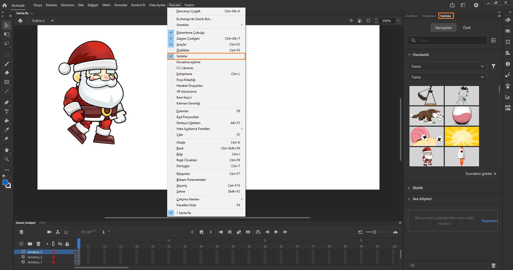Toggle Zaman Çizelgesi in Pencere menu
The height and width of the screenshot is (270, 513).
click(206, 39)
